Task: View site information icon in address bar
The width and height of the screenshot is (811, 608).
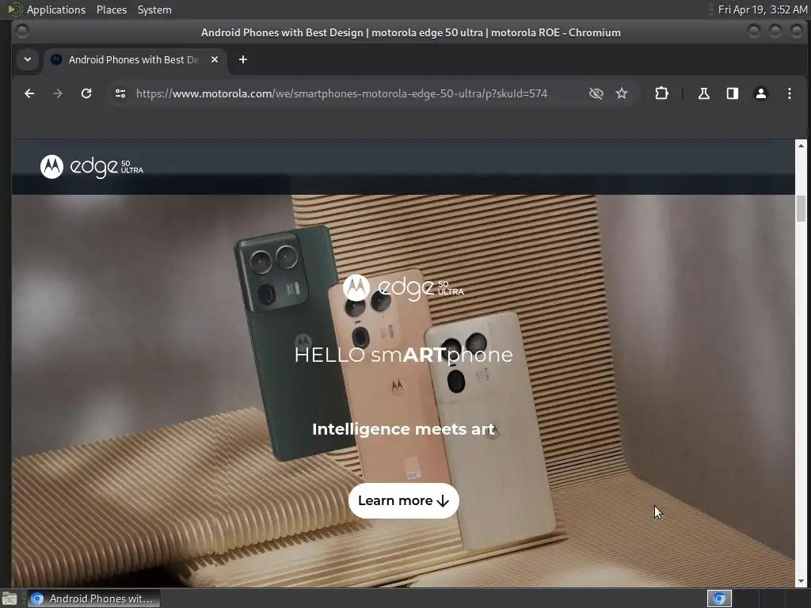Action: click(x=120, y=93)
